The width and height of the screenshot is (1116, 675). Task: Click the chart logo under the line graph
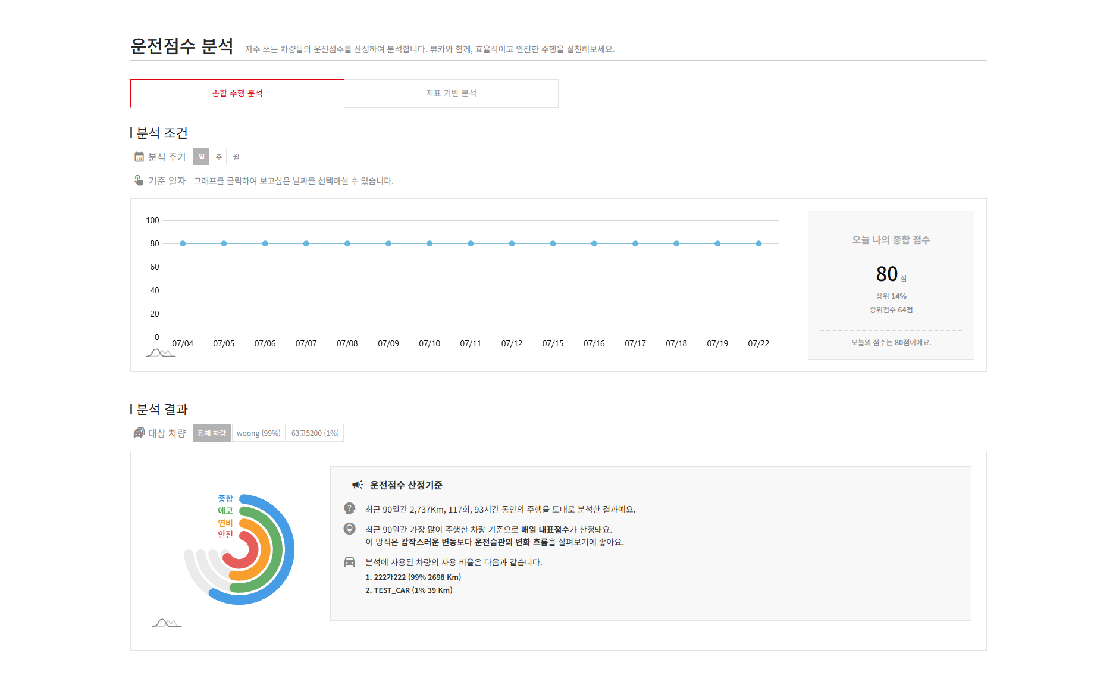click(x=161, y=353)
